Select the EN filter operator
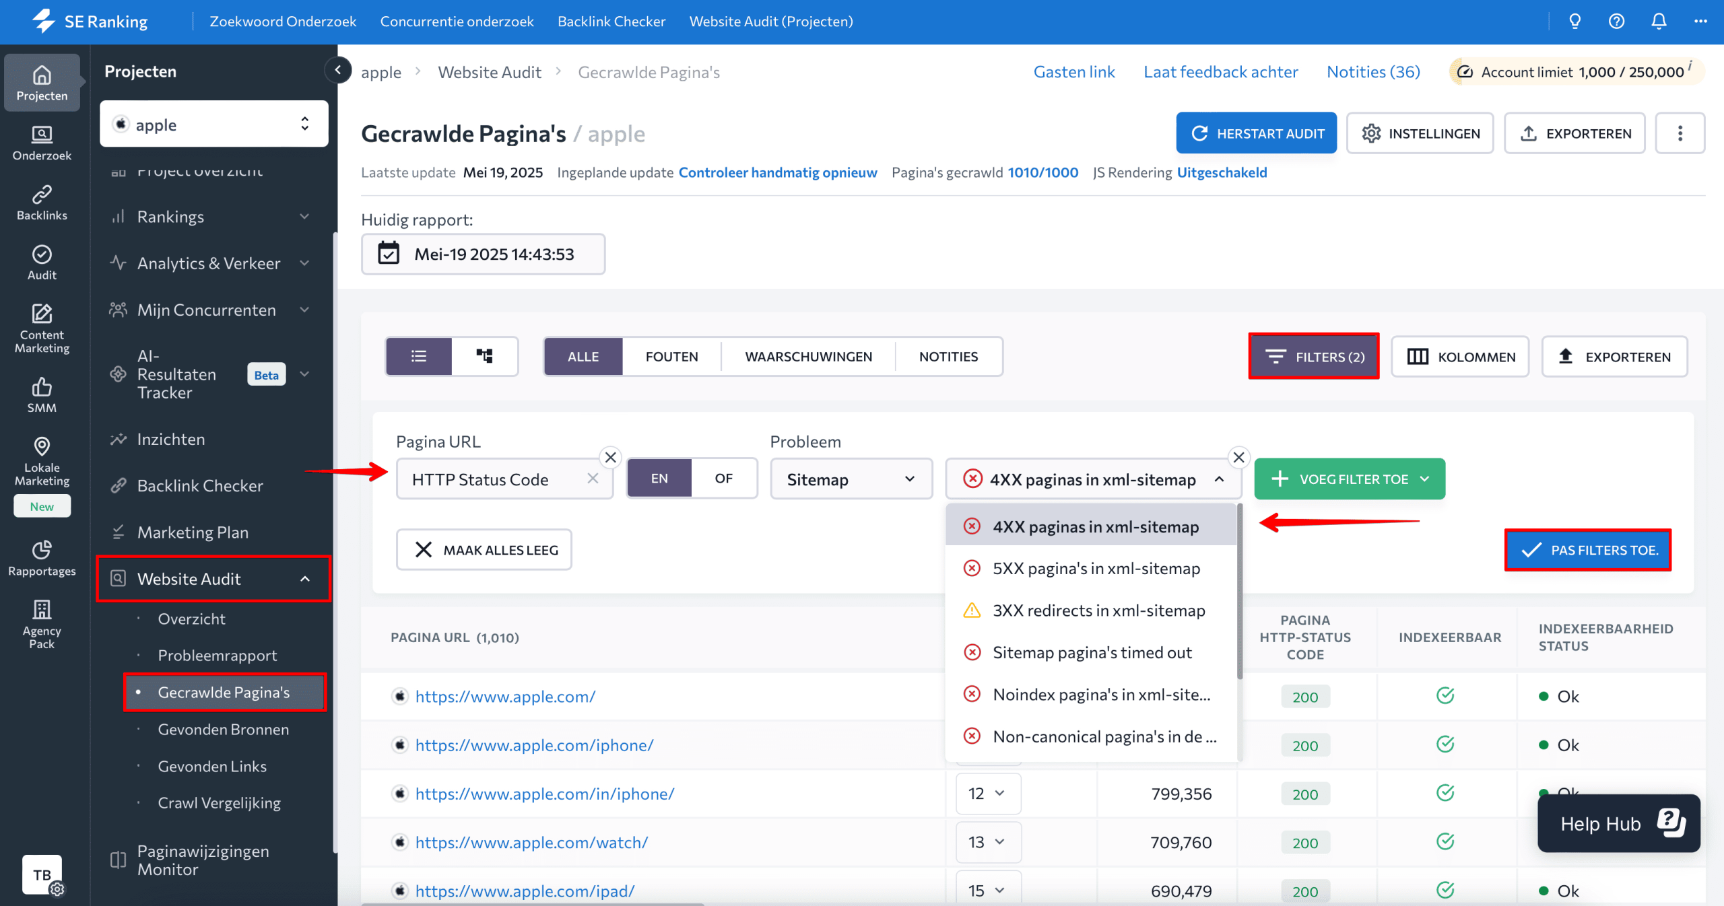Screen dimensions: 1724x906 [659, 479]
